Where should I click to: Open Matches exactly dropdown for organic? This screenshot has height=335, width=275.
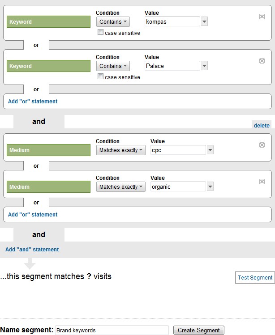pos(121,187)
